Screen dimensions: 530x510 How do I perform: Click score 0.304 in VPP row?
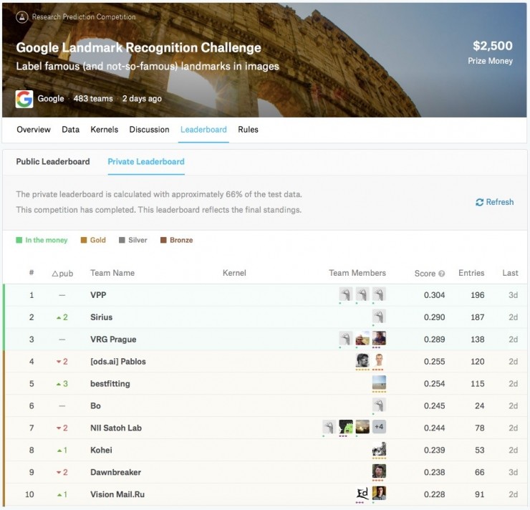point(434,295)
